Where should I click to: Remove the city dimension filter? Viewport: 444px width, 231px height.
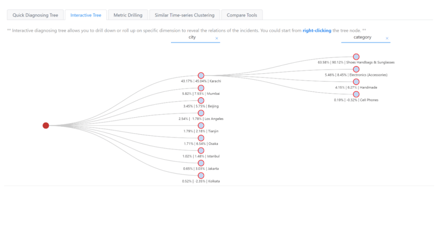(x=217, y=38)
